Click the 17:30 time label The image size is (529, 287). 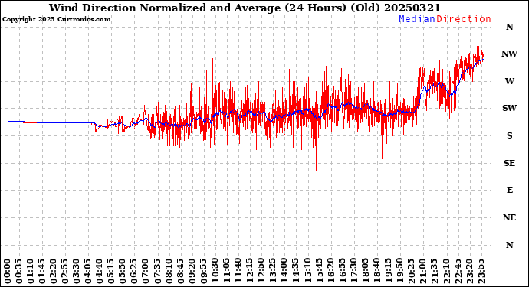click(354, 271)
